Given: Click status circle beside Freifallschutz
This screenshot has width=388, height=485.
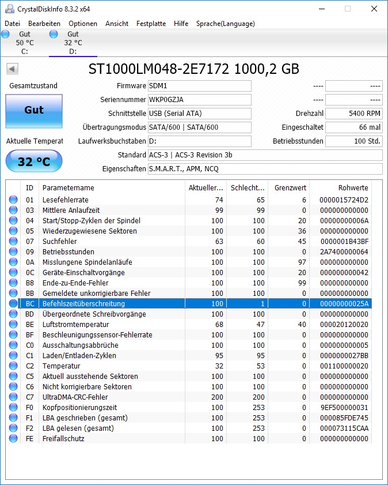Looking at the screenshot, I should click(x=13, y=438).
